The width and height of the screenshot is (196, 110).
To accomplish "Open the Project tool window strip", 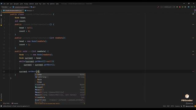I will click(x=1, y=13).
